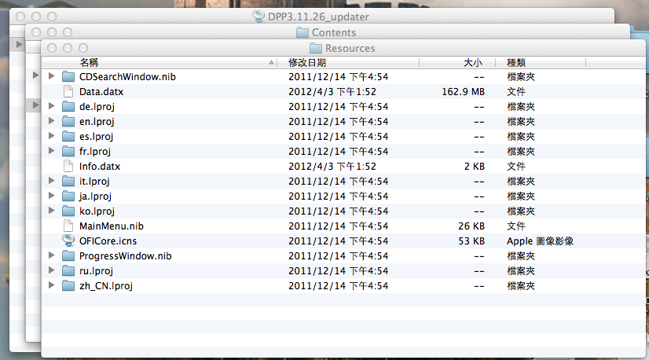Click the CDSearchWindow.nib folder icon
Viewport: 649px width, 360px height.
pos(68,77)
